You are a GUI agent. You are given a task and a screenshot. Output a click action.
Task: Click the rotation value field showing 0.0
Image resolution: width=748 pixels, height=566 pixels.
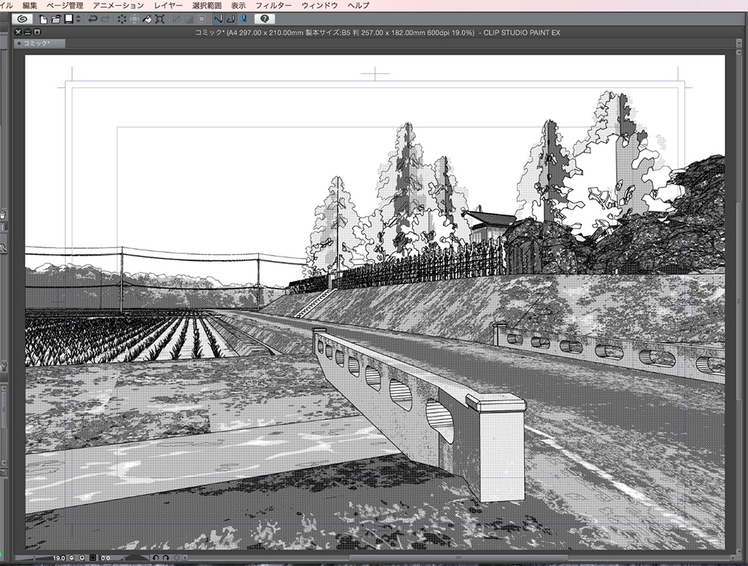[105, 556]
